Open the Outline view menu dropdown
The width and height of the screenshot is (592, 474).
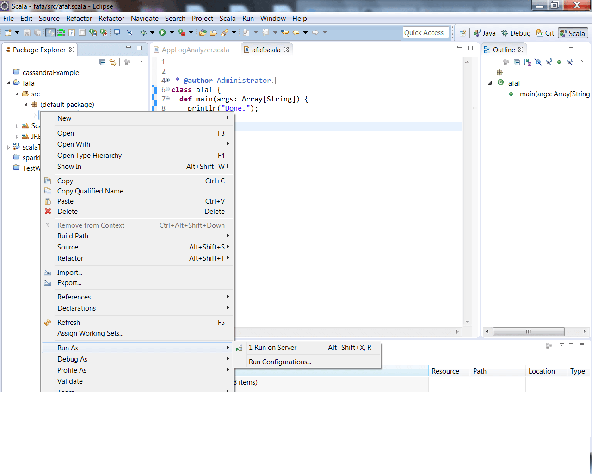click(x=583, y=62)
